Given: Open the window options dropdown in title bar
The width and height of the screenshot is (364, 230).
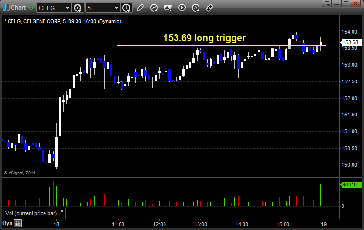Looking at the screenshot, I should (327, 3).
